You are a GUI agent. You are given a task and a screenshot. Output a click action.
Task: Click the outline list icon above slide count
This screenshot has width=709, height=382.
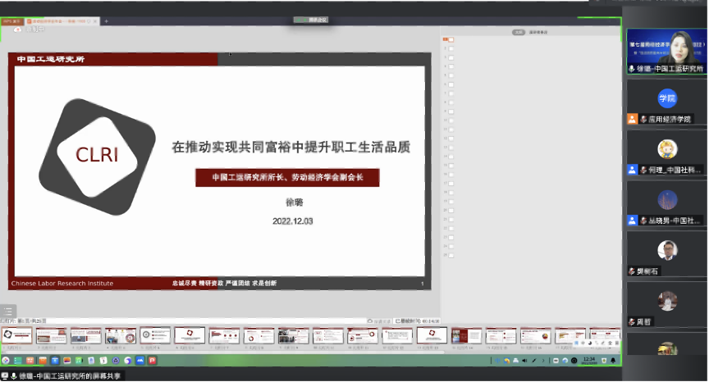[x=8, y=311]
